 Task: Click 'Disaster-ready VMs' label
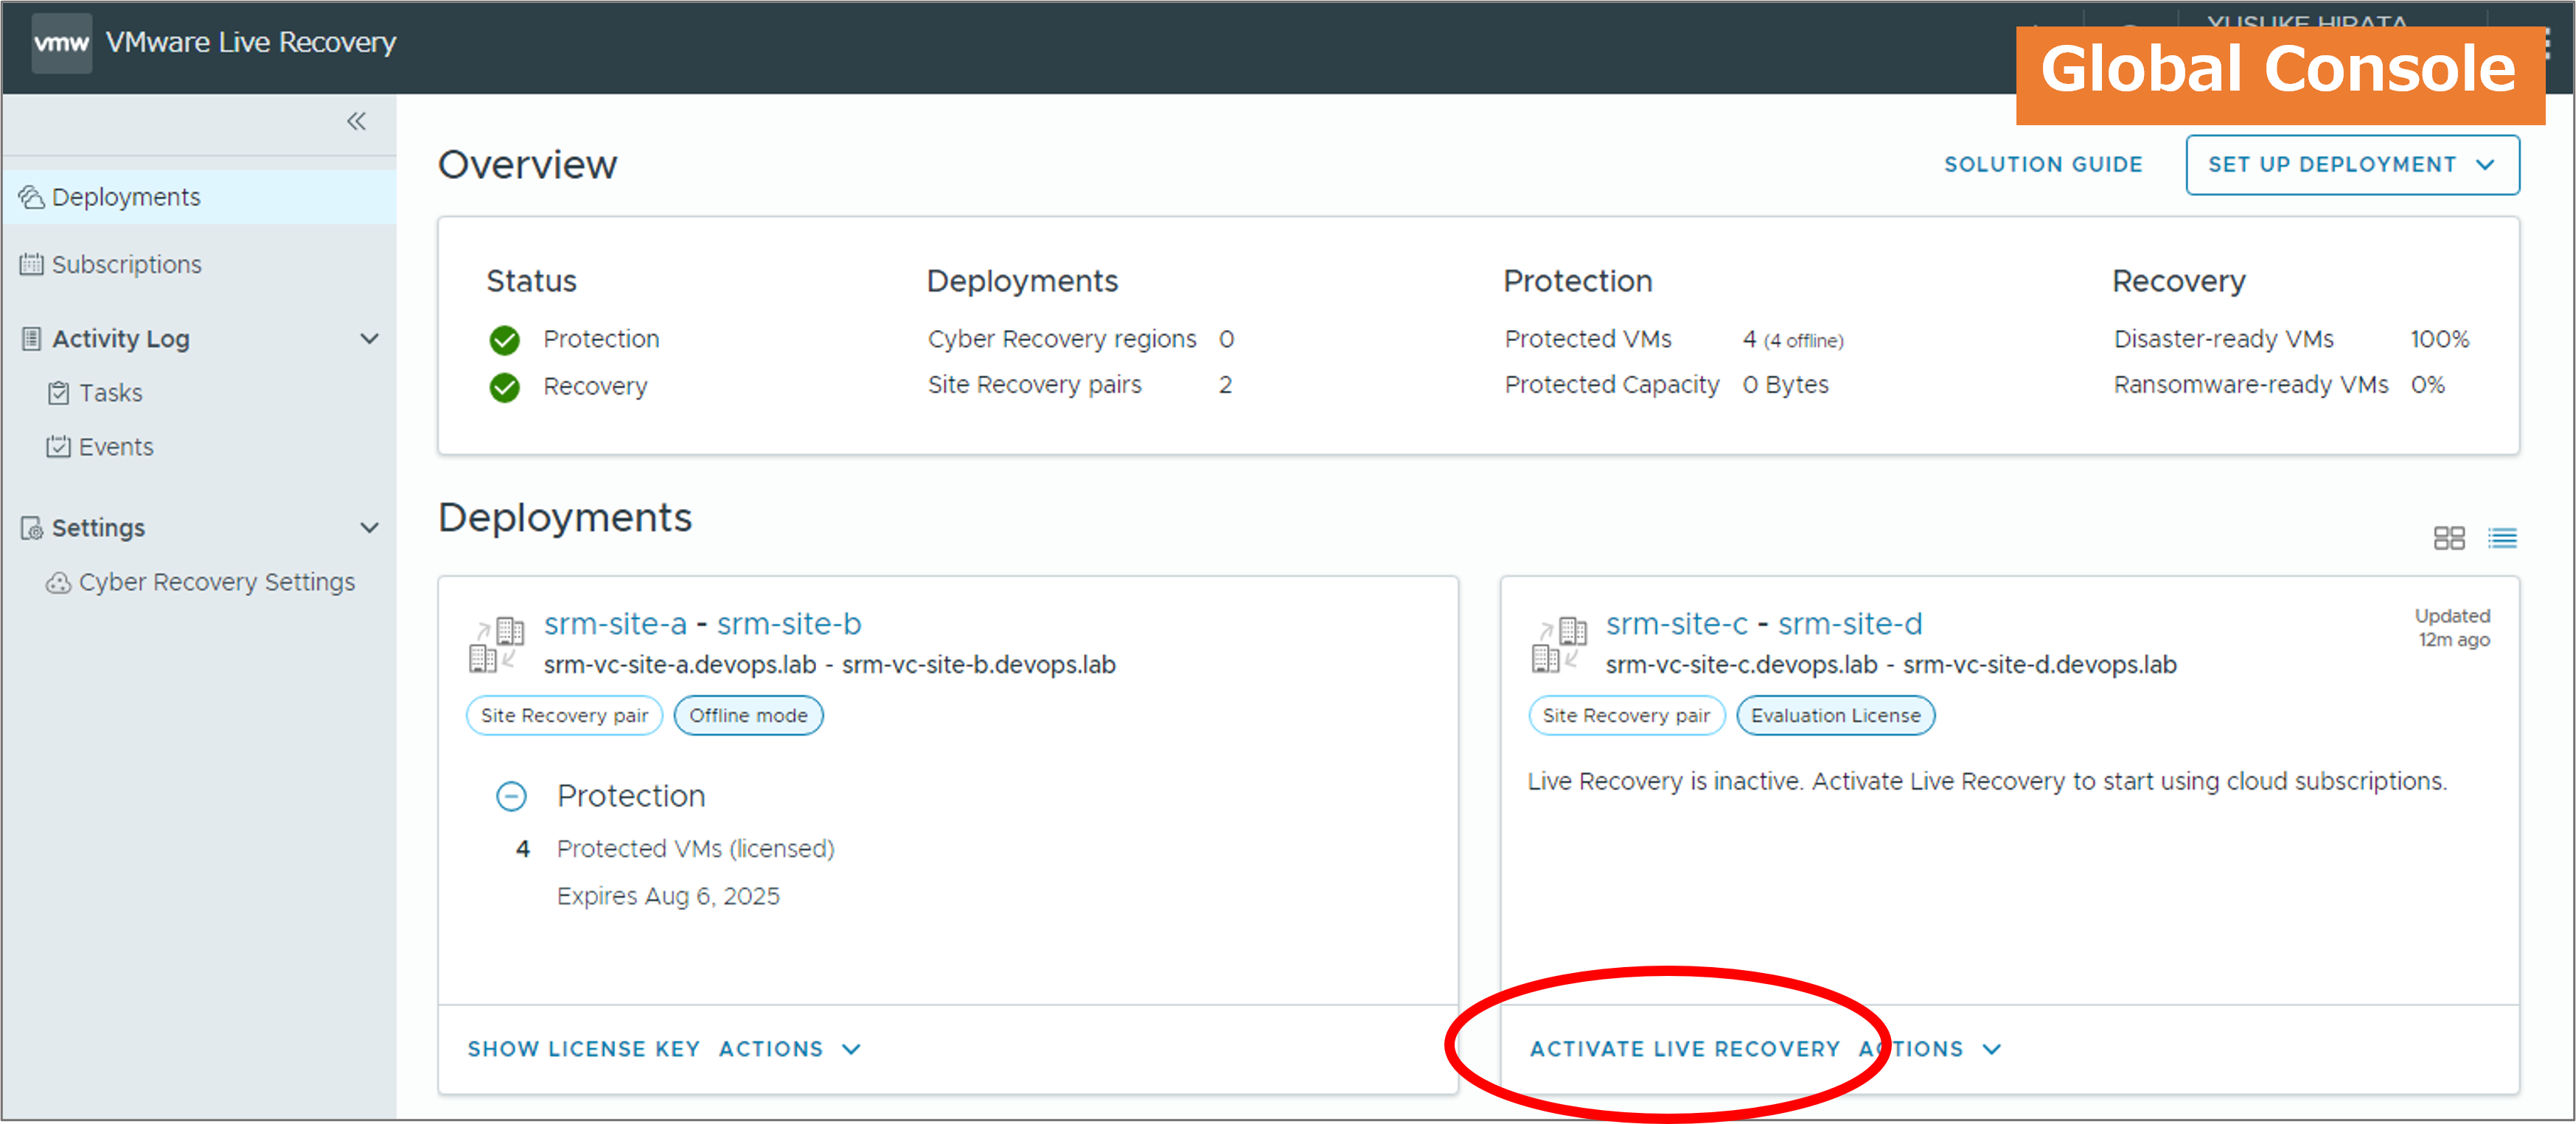2224,340
